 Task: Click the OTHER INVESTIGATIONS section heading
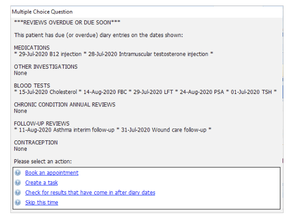click(x=46, y=67)
